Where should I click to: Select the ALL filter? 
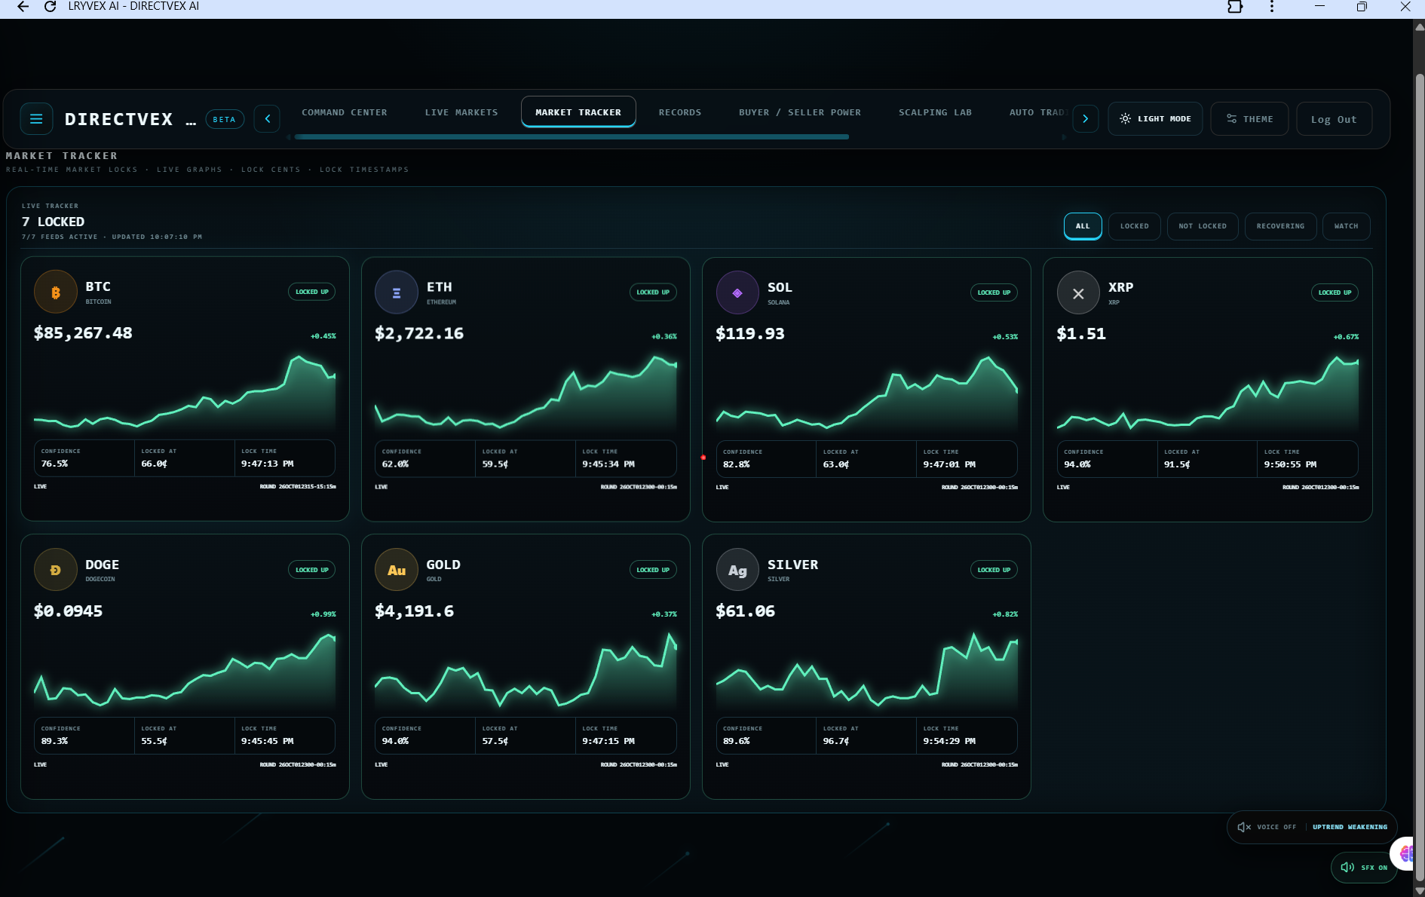click(1083, 226)
